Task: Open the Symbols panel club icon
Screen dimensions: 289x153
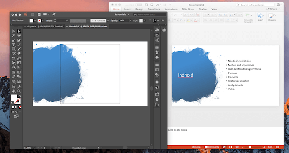Action: click(x=157, y=58)
